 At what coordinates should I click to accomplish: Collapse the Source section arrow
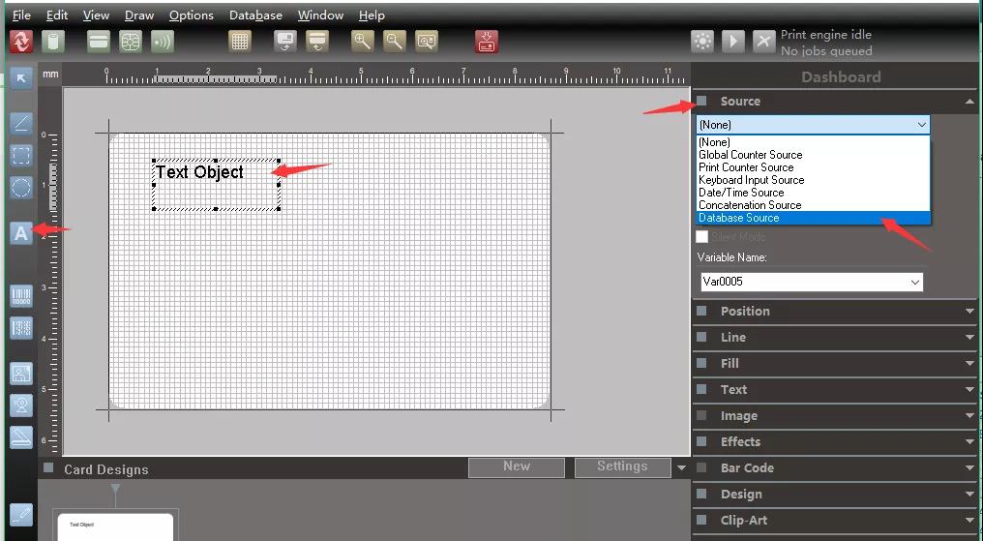tap(969, 102)
